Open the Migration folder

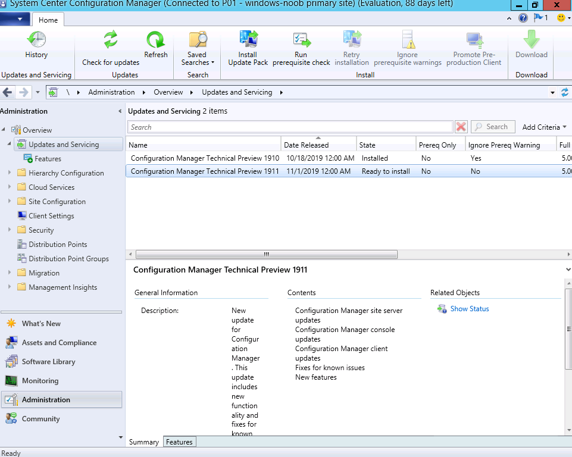tap(44, 273)
